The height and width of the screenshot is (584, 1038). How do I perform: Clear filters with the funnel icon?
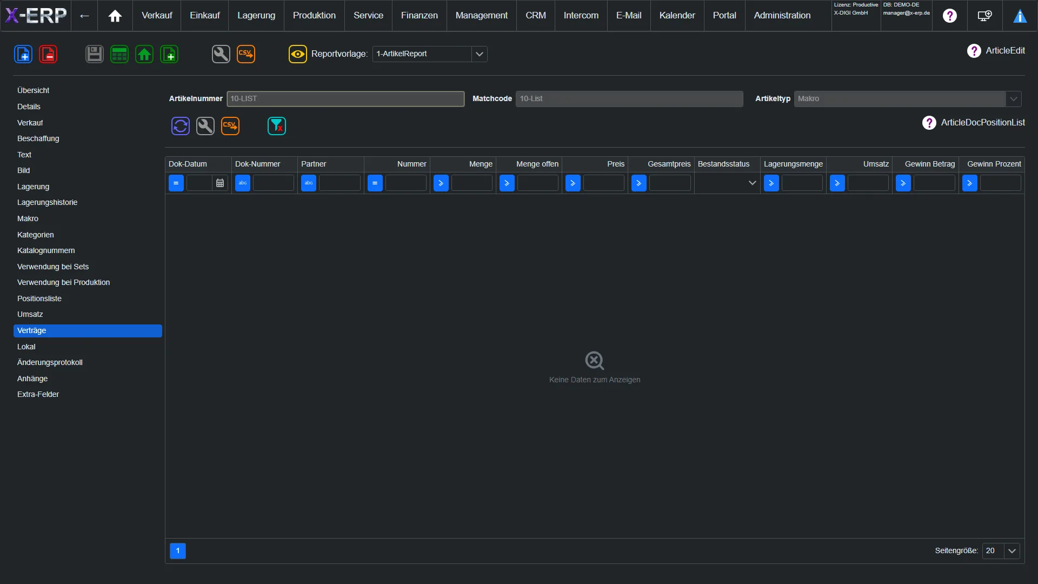point(277,126)
